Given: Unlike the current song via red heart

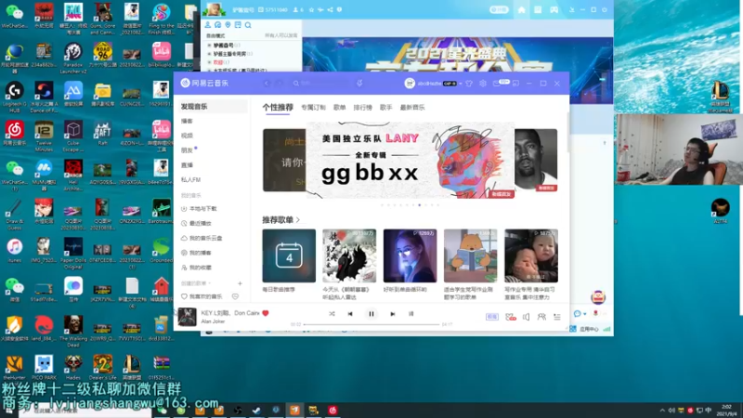Looking at the screenshot, I should tap(266, 313).
